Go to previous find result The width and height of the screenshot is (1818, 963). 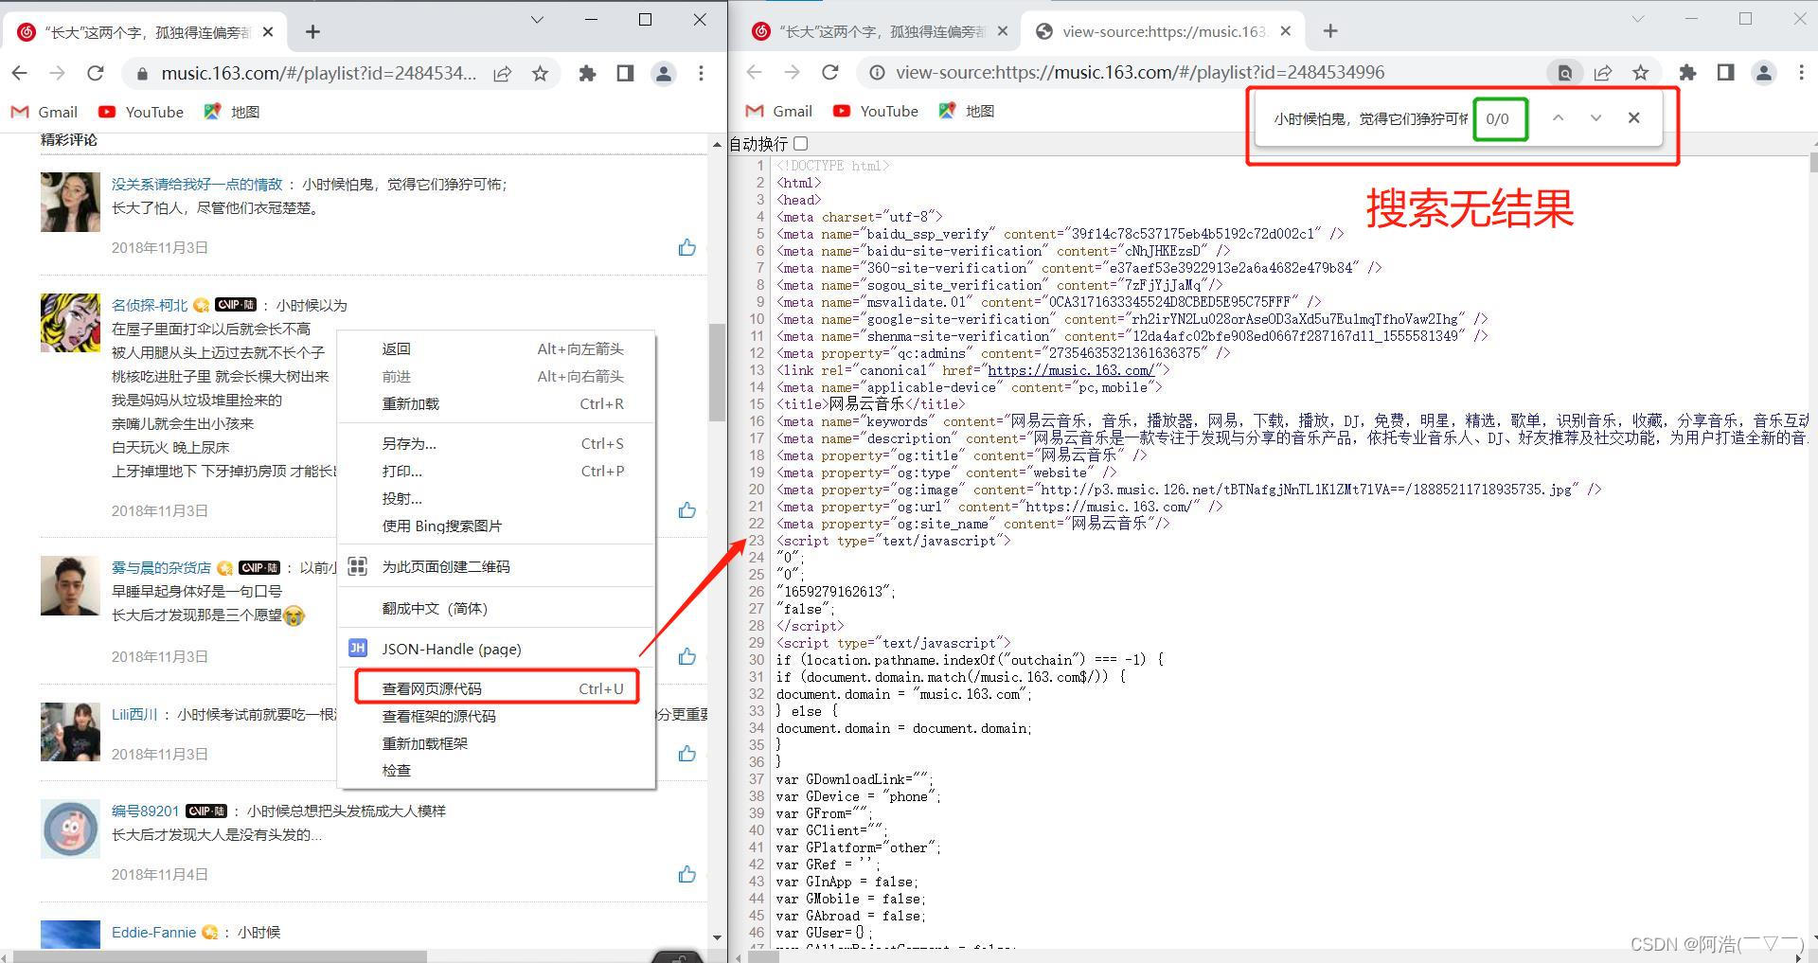[1558, 118]
